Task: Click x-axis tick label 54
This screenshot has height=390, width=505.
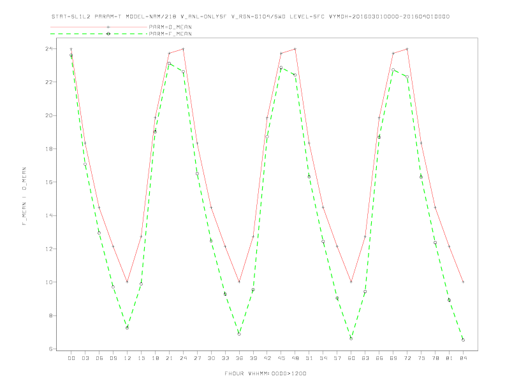Action: [323, 358]
